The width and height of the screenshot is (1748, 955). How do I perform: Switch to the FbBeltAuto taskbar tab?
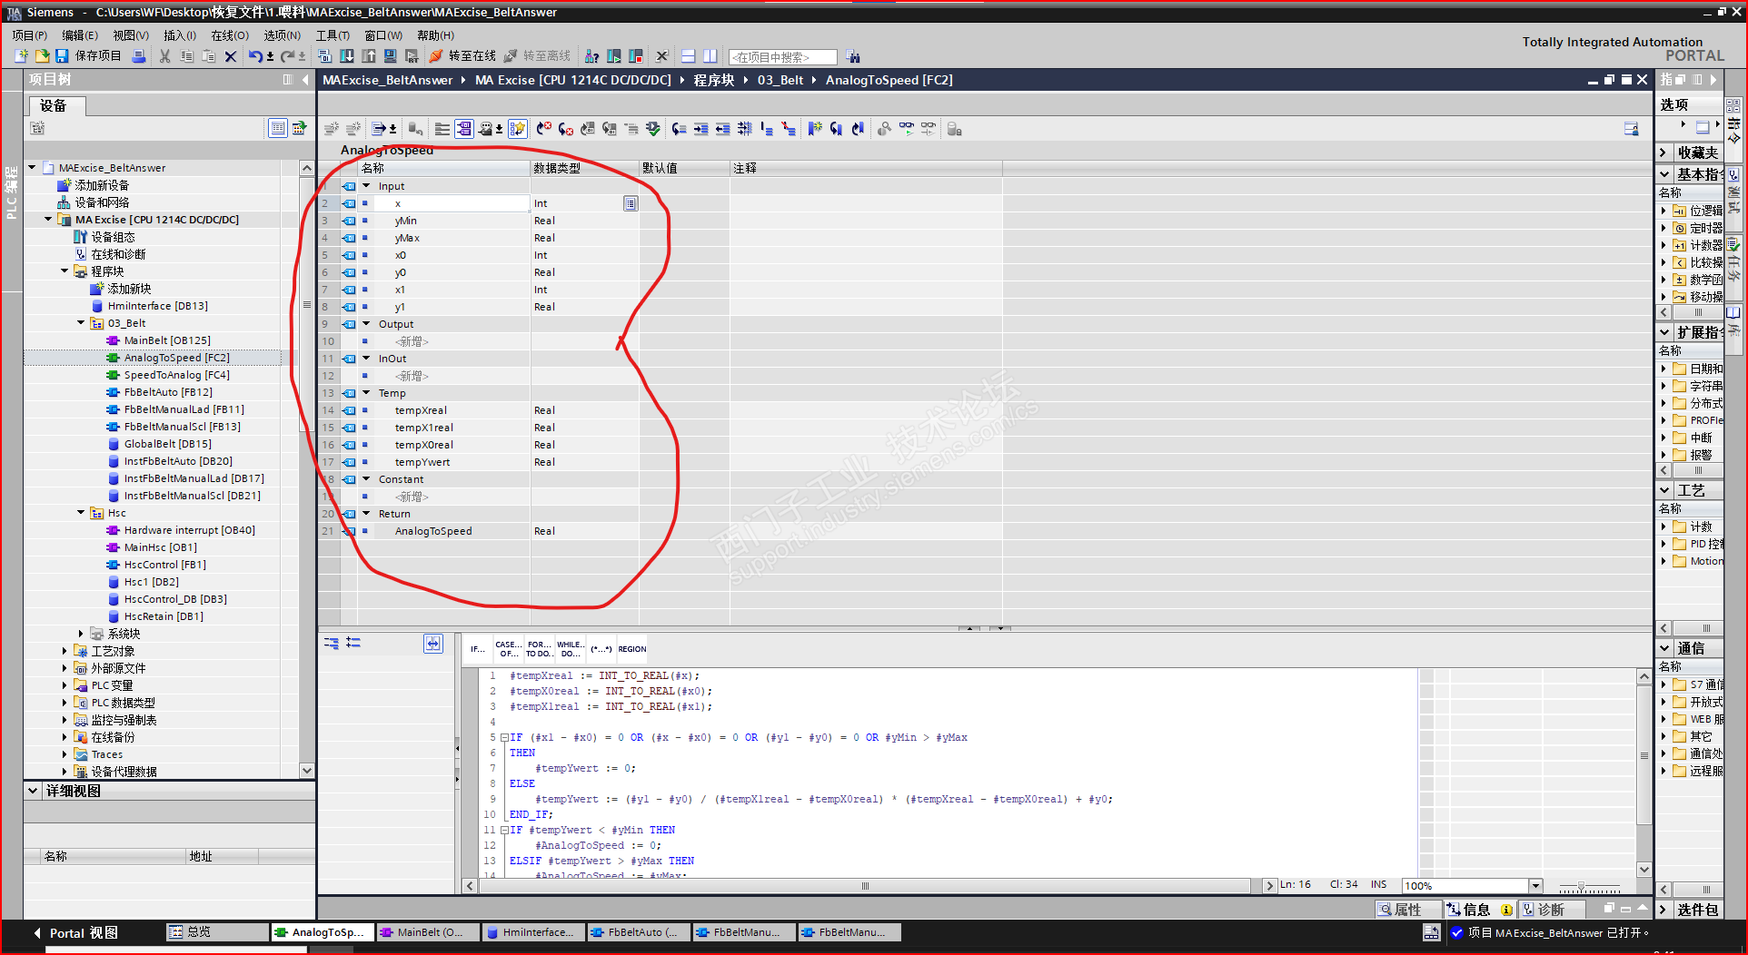tap(640, 932)
